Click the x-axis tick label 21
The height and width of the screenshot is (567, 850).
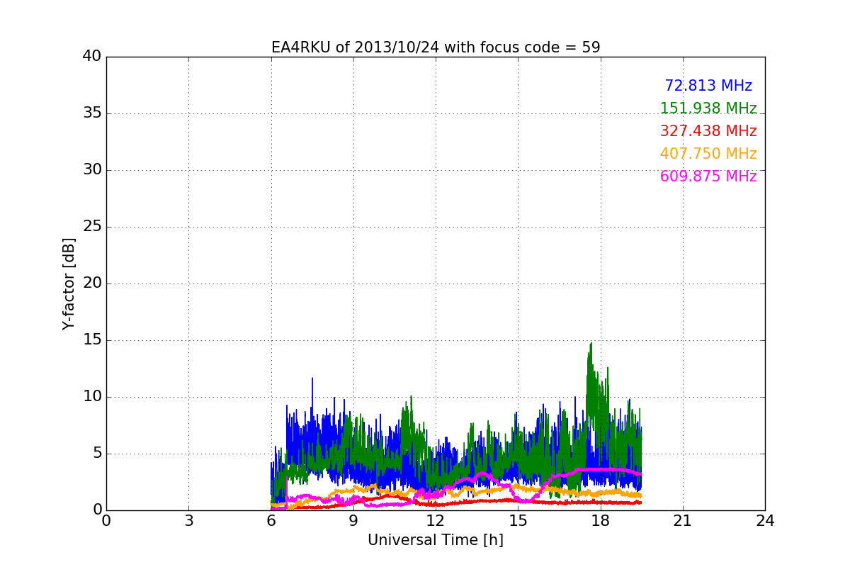683,521
